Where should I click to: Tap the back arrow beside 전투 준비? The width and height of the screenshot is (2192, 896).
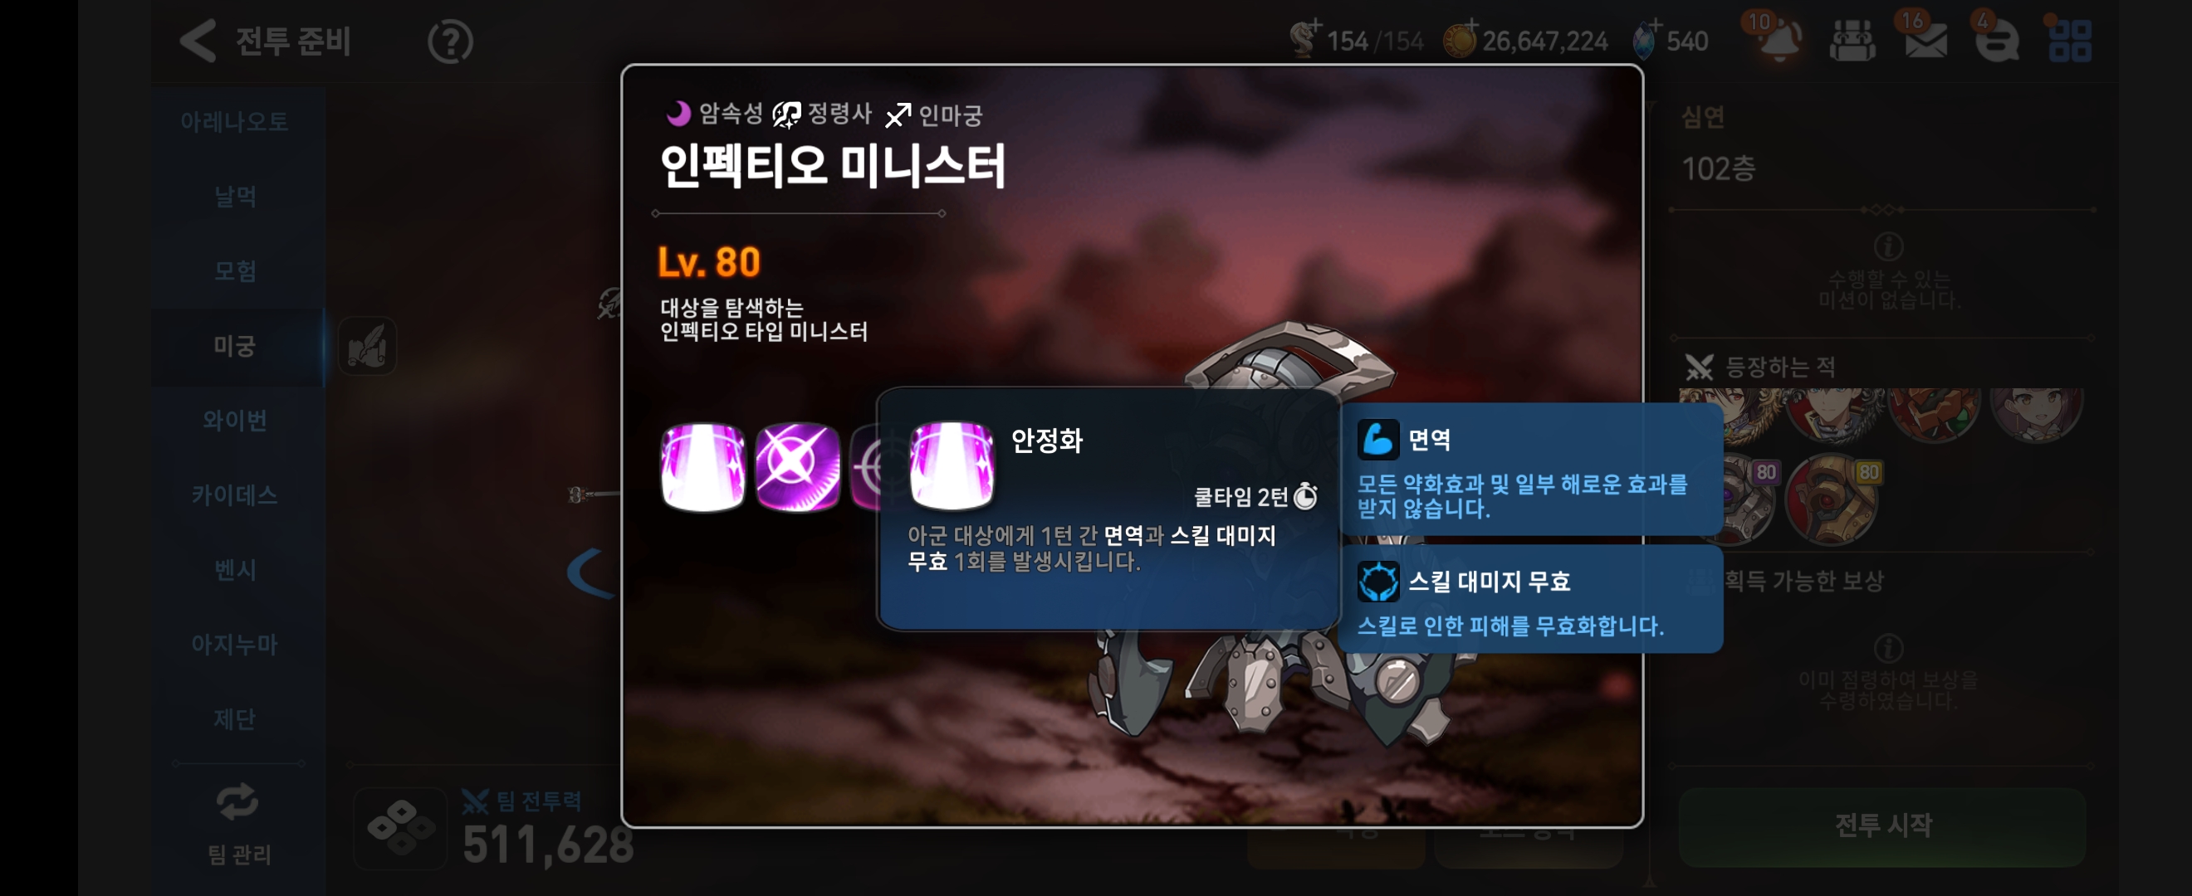(x=198, y=41)
